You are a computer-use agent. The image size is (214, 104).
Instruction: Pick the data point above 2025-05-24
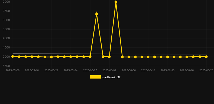pyautogui.click(x=70, y=57)
